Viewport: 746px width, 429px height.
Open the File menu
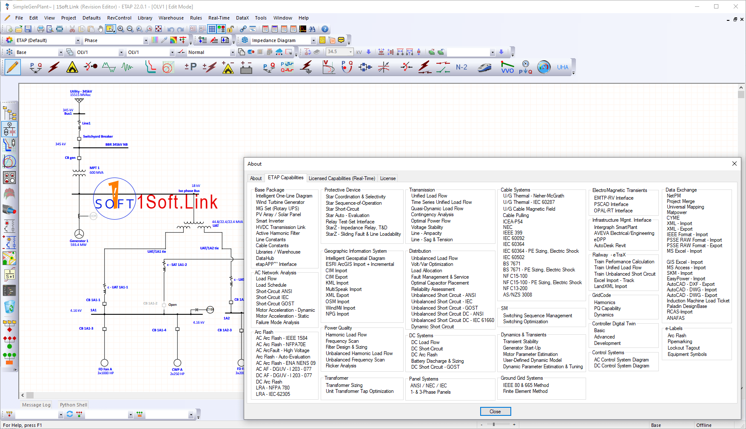pos(19,18)
